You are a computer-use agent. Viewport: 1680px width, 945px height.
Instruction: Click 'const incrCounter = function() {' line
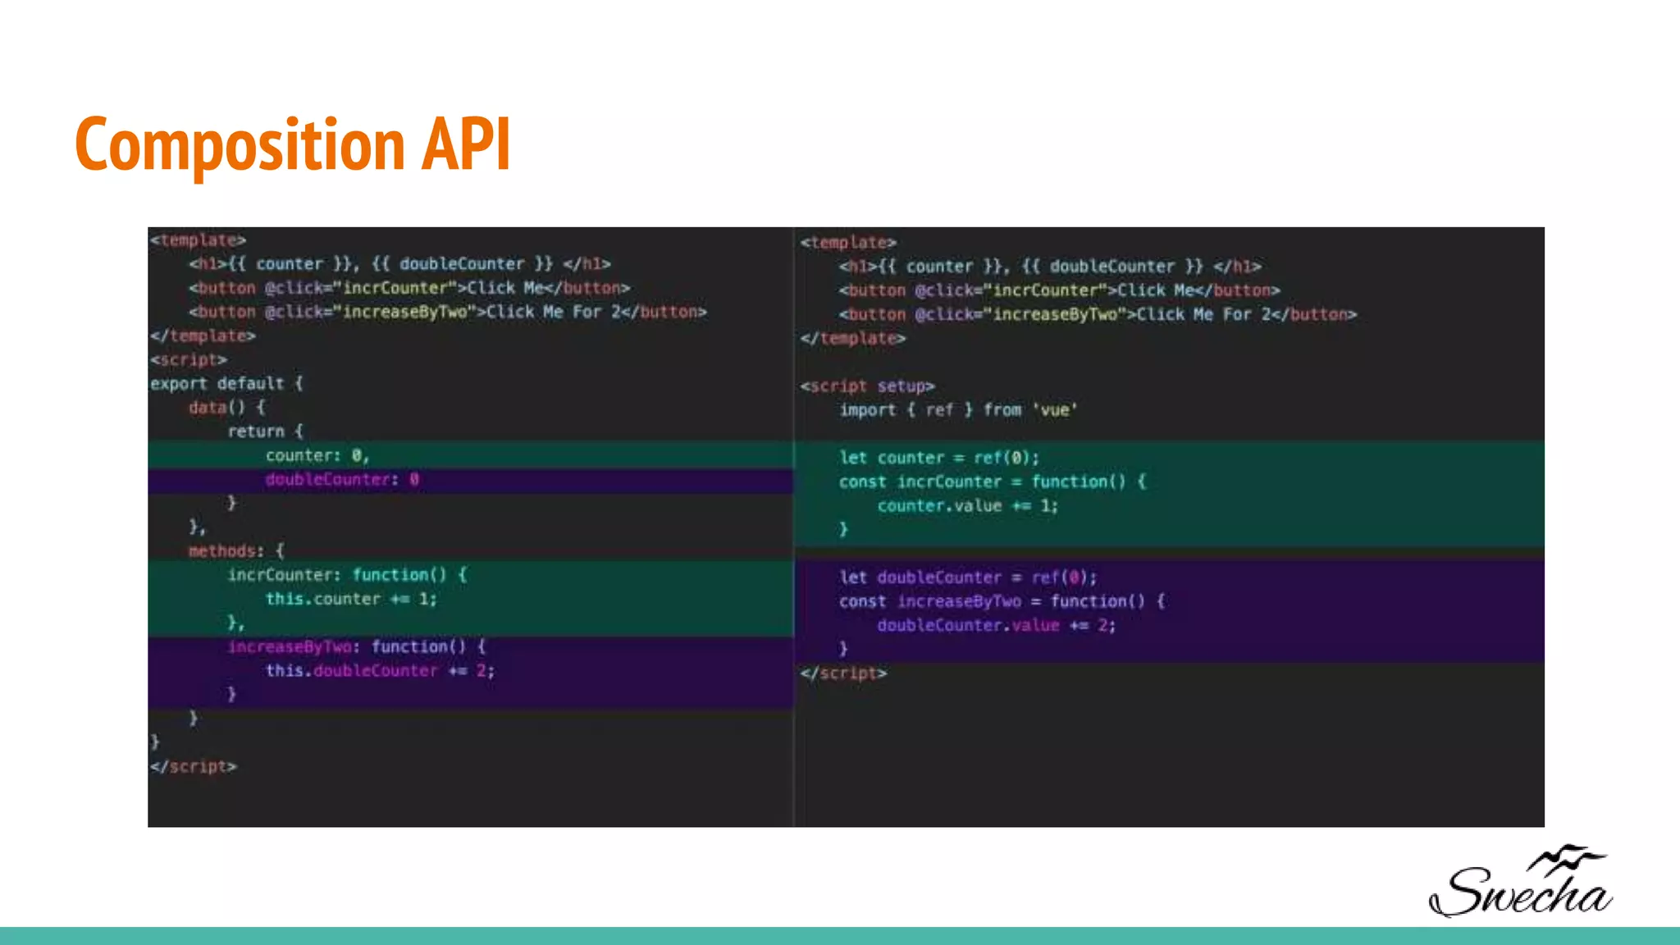coord(993,482)
